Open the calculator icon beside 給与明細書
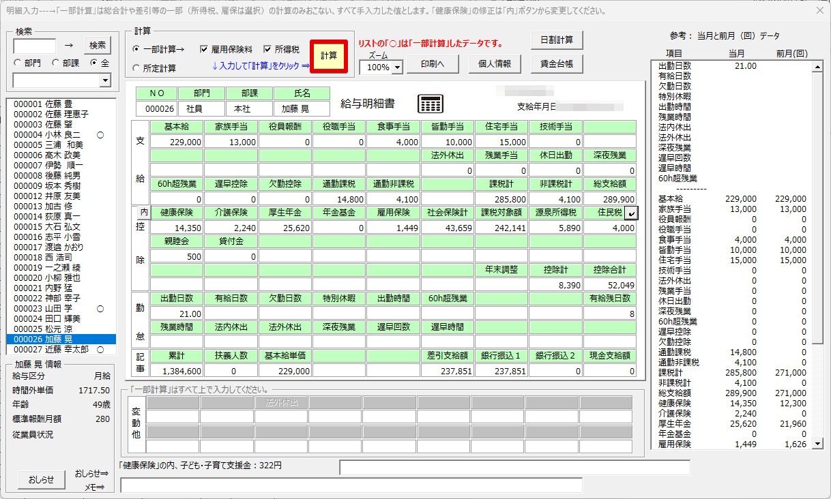 (x=431, y=104)
